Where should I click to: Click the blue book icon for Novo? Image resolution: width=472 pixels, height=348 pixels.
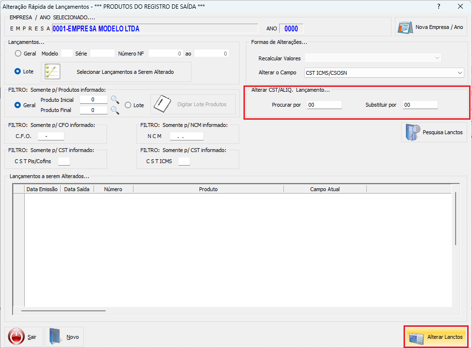[55, 336]
